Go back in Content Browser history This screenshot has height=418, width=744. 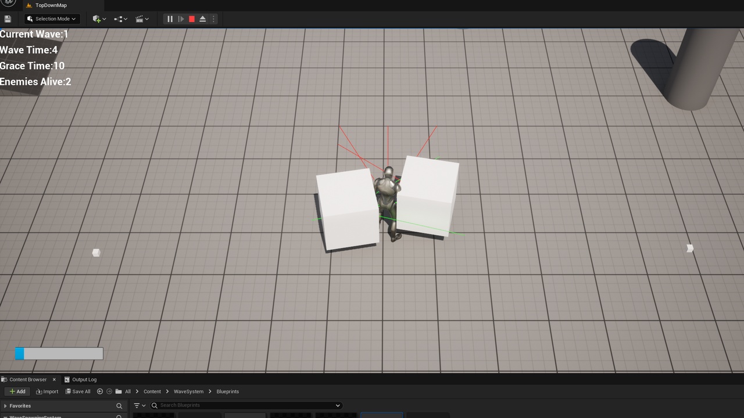(100, 391)
